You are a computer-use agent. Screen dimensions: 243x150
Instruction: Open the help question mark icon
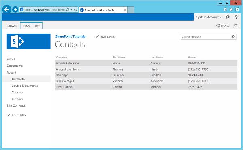coord(236,17)
